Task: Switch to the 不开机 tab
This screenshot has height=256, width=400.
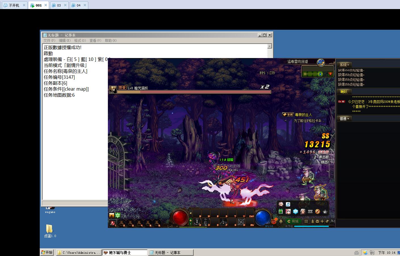Action: point(14,5)
